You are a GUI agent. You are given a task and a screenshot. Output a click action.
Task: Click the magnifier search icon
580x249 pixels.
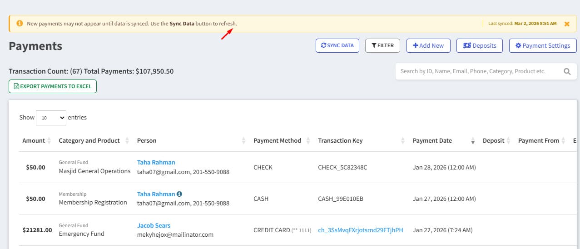point(567,71)
